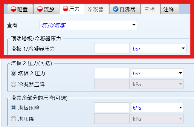Open the 注释 tab
Viewport: 194px width, 127px height.
click(169, 9)
